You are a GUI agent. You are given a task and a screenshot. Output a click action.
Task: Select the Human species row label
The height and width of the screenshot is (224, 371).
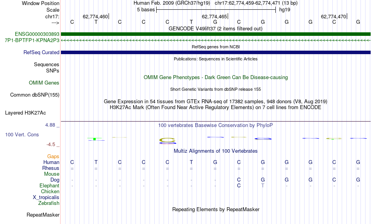click(x=51, y=162)
